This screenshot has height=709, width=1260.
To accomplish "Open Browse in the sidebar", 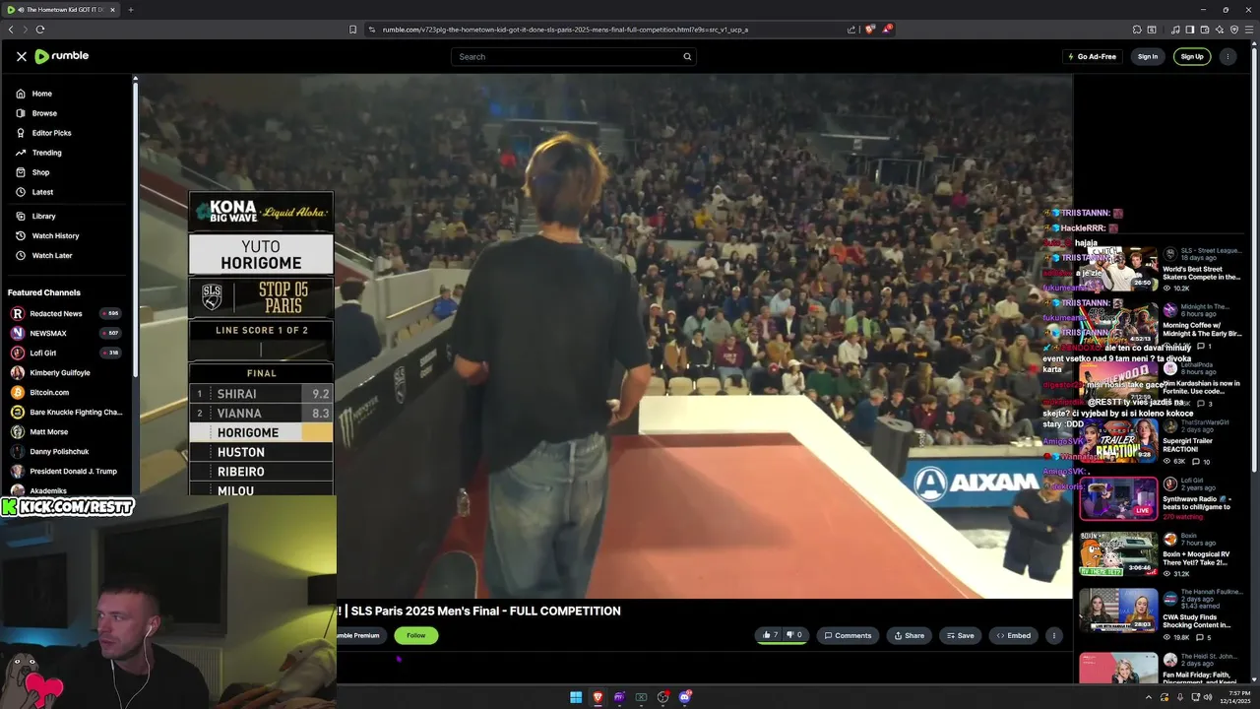I will coord(44,113).
